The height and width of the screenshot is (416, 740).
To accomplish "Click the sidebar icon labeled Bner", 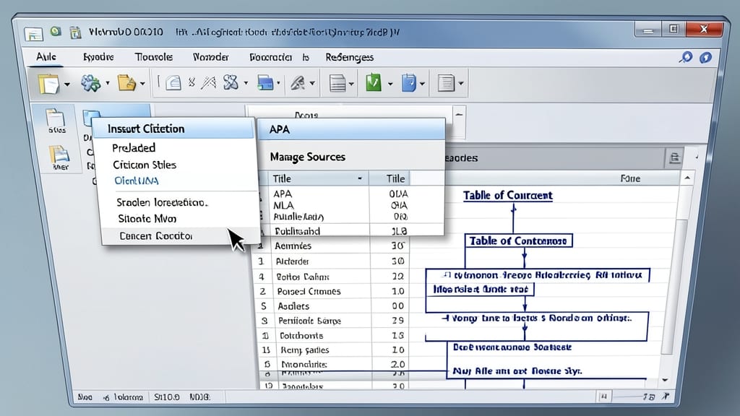I will coord(59,157).
